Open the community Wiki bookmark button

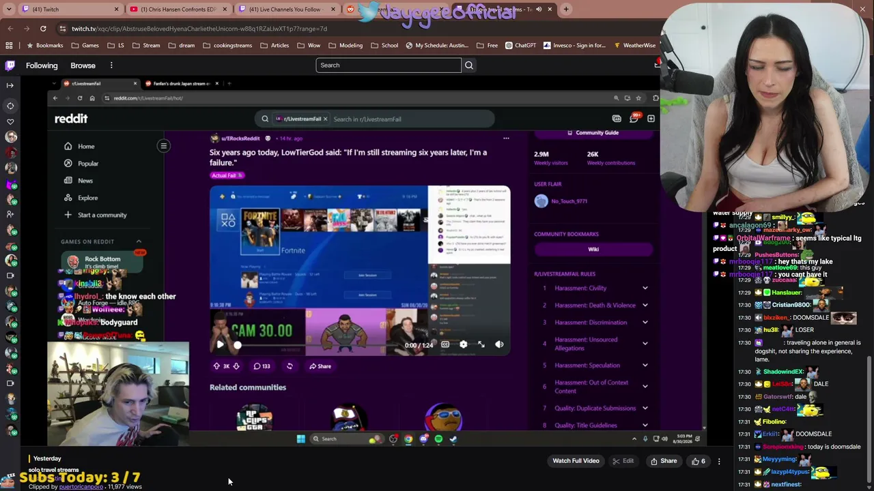[593, 250]
